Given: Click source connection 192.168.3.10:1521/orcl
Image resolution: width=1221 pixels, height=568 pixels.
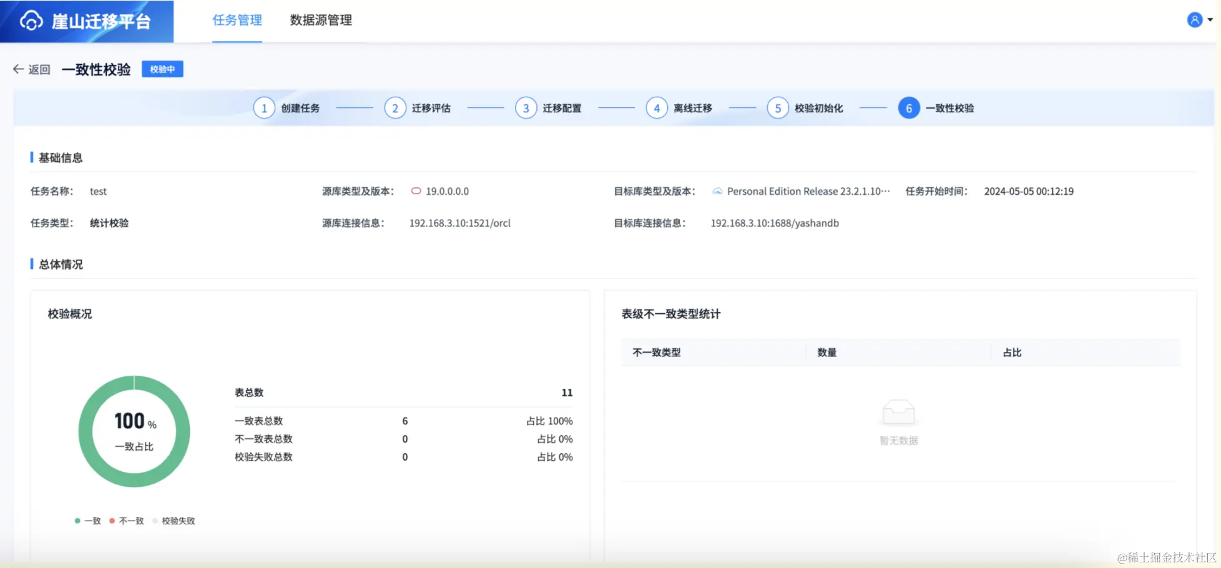Looking at the screenshot, I should pos(460,223).
